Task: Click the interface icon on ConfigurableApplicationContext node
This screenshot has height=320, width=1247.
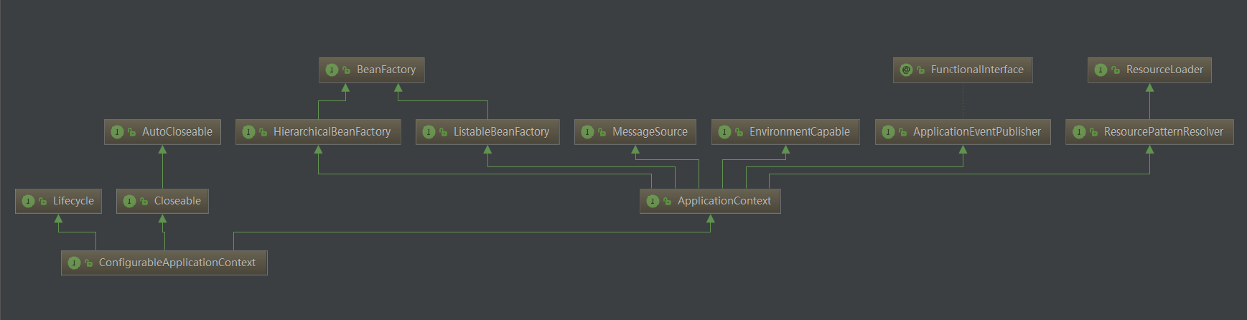Action: (74, 263)
